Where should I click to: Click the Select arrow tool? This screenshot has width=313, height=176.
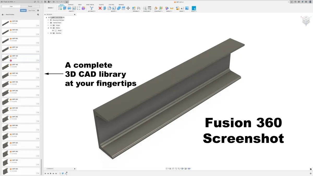coord(194,8)
